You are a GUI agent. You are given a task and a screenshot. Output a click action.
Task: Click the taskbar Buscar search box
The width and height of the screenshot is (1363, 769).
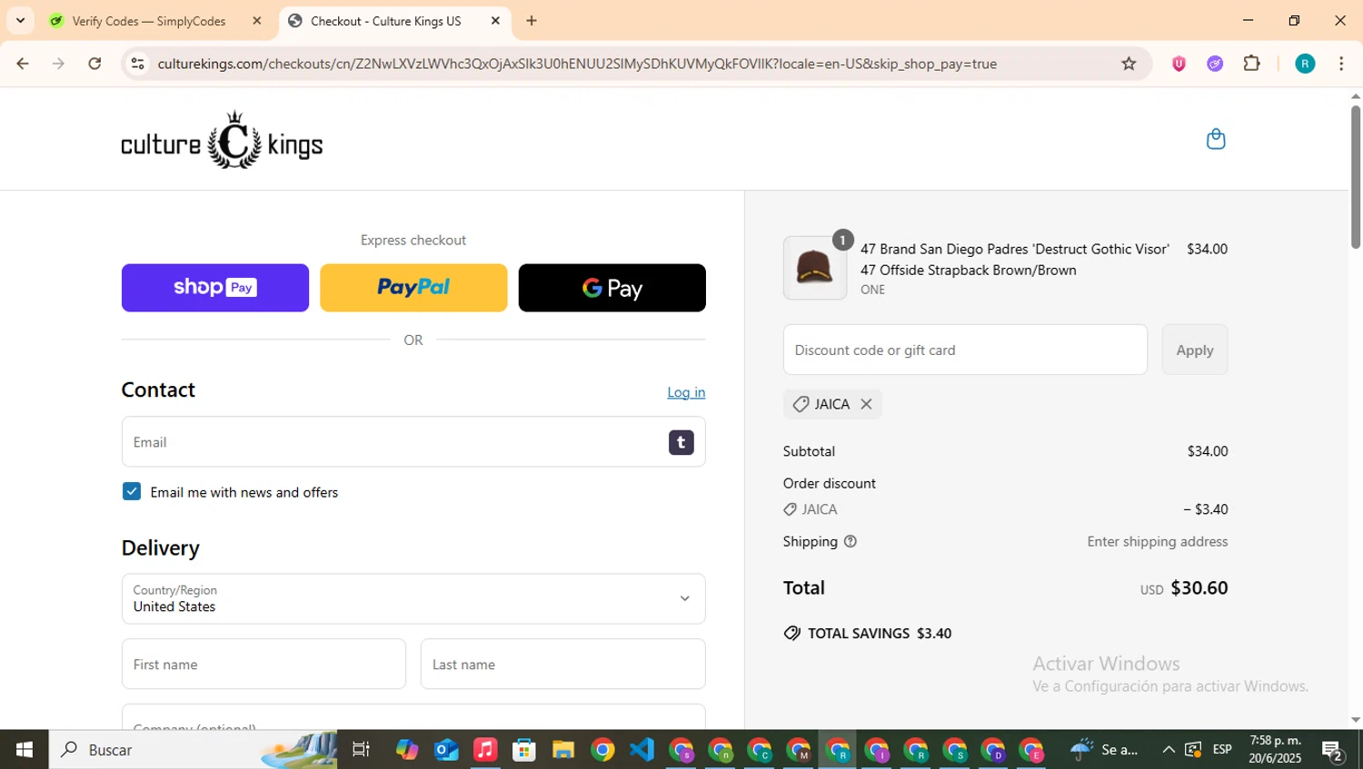193,749
